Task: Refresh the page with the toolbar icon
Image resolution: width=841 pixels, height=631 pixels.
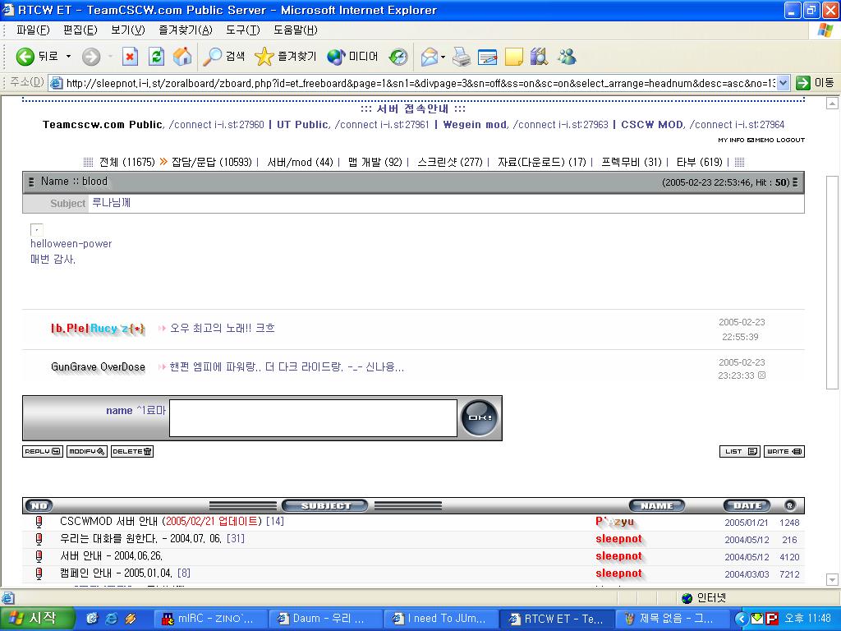Action: click(156, 57)
